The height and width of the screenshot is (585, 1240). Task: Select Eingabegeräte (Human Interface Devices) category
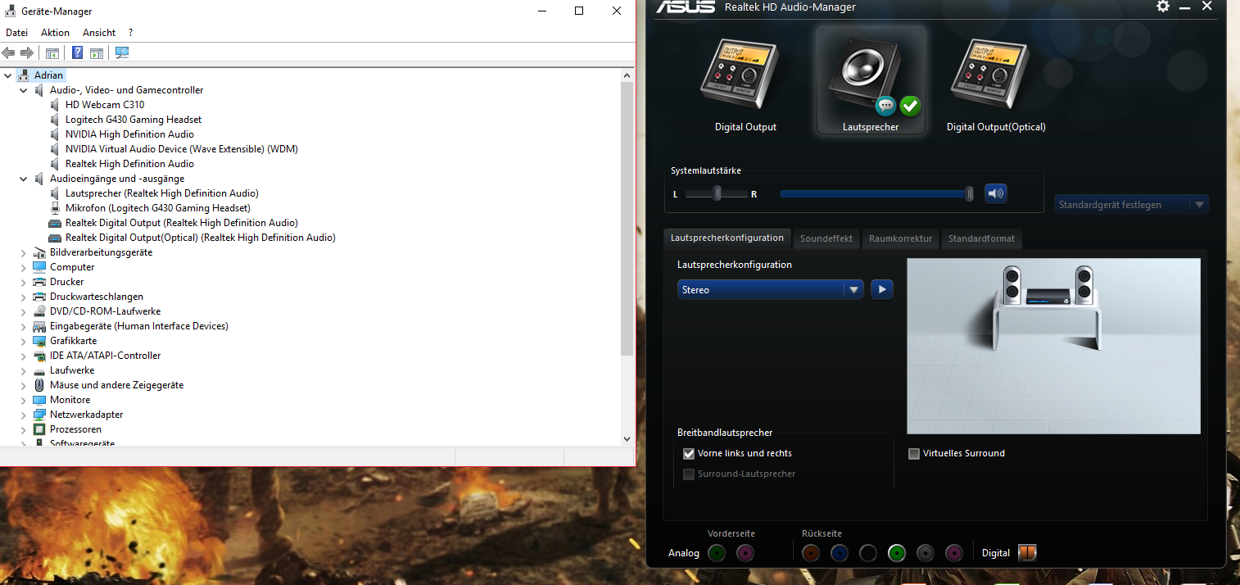[x=138, y=326]
